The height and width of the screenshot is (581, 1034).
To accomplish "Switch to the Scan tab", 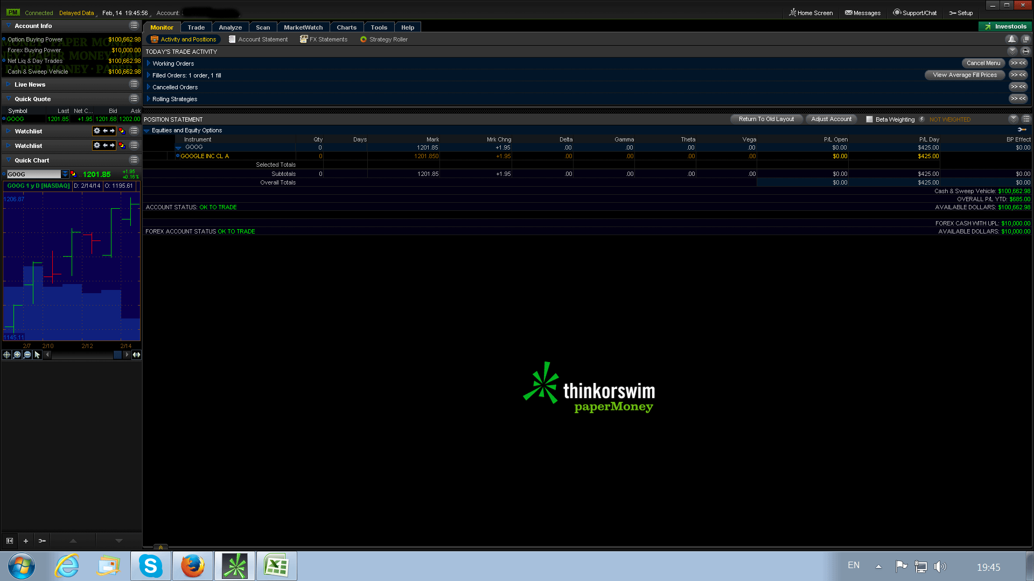I will 263,27.
